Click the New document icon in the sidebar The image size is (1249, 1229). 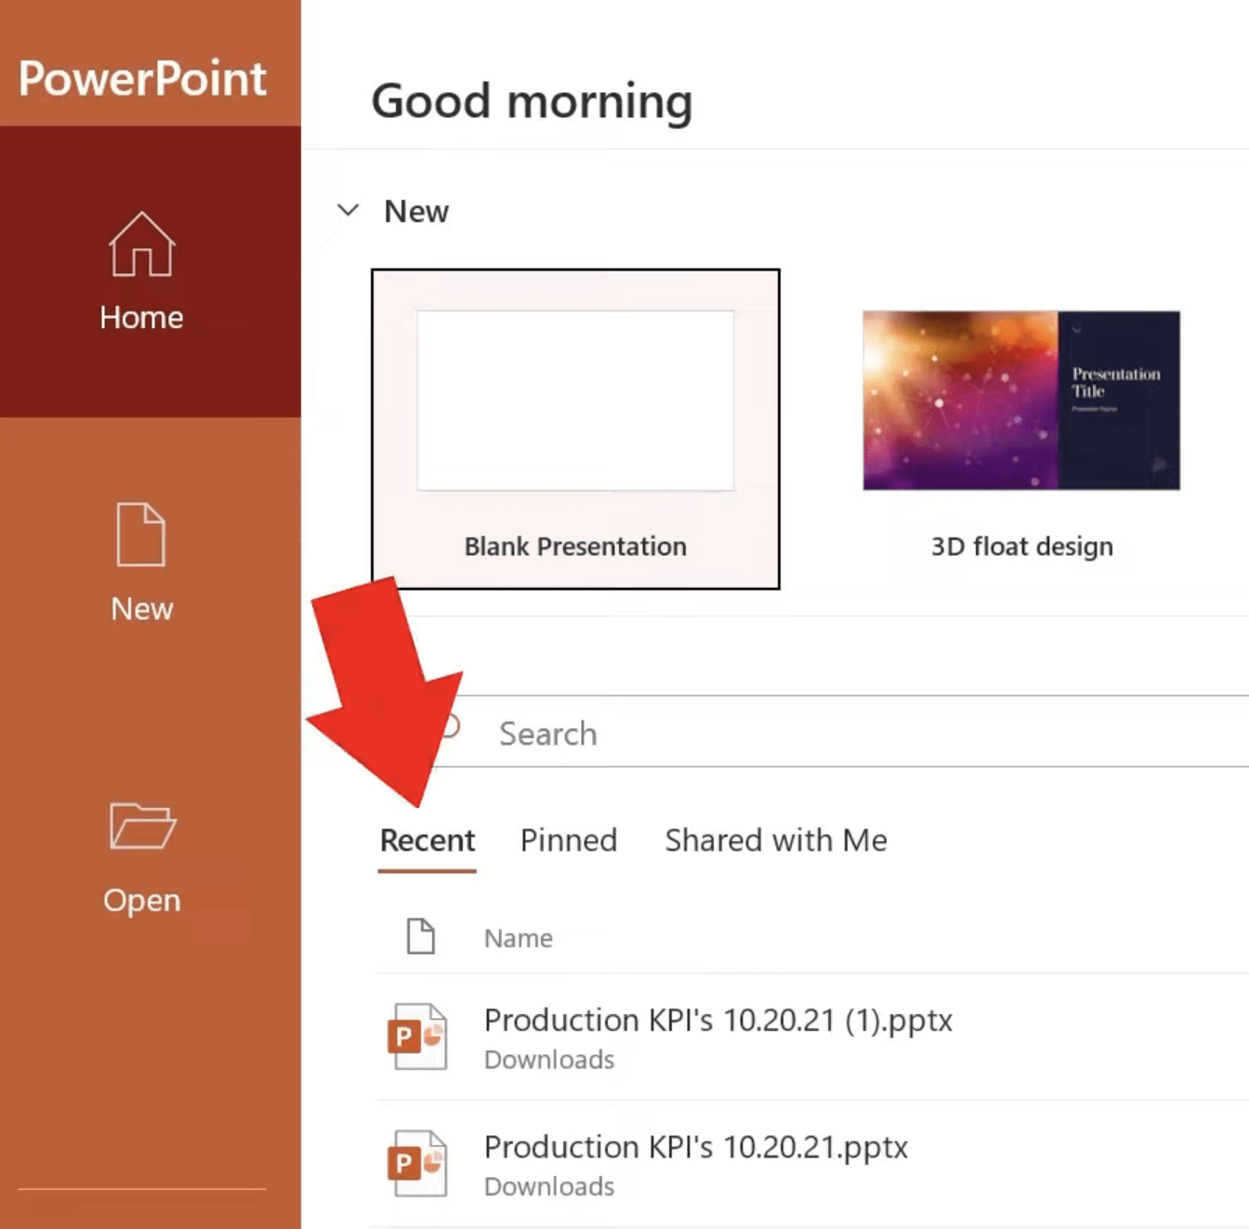[x=141, y=535]
